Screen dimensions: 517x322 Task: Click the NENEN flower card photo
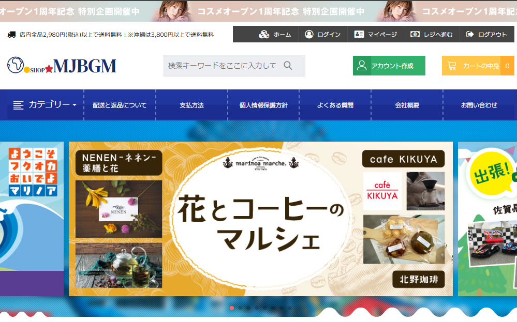point(119,209)
